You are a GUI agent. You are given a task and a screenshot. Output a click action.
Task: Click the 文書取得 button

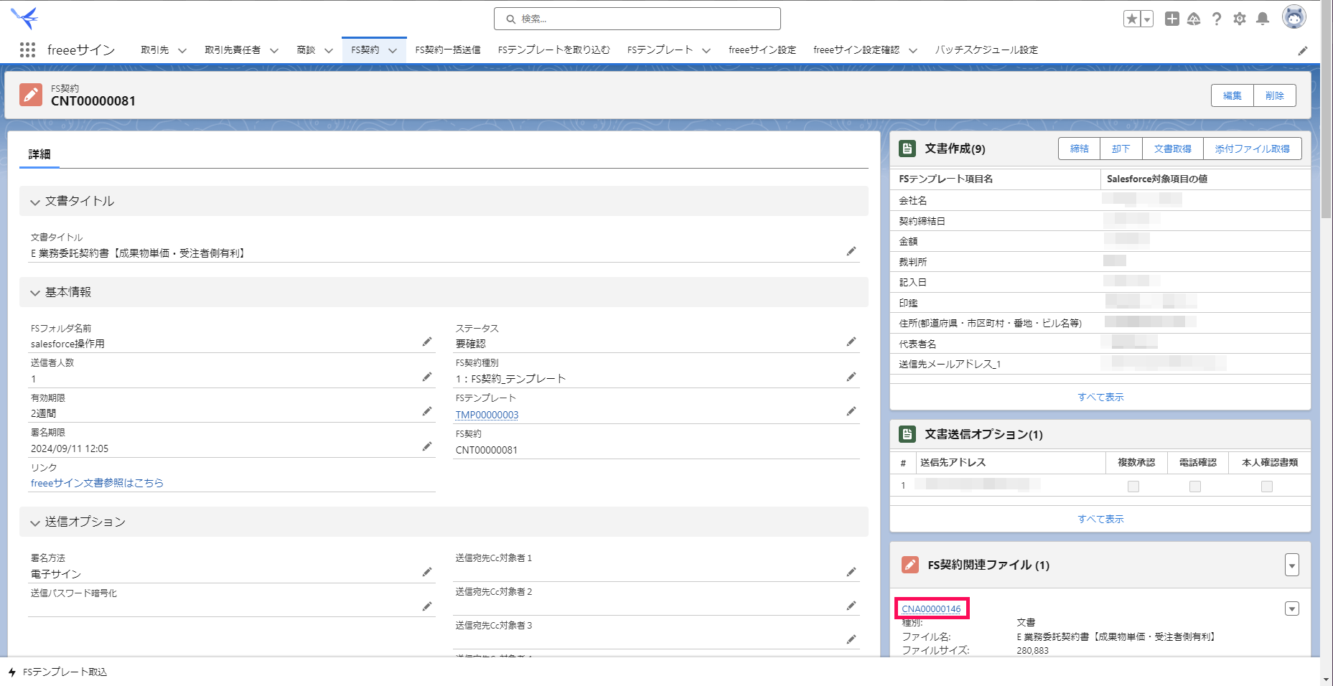tap(1173, 149)
